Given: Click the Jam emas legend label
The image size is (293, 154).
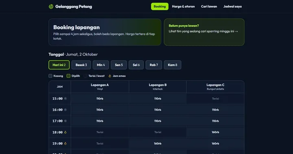Looking at the screenshot, I should (119, 76).
